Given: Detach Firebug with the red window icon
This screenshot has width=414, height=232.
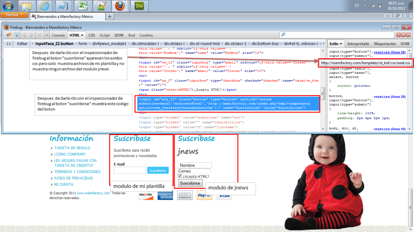Looking at the screenshot, I should click(403, 35).
